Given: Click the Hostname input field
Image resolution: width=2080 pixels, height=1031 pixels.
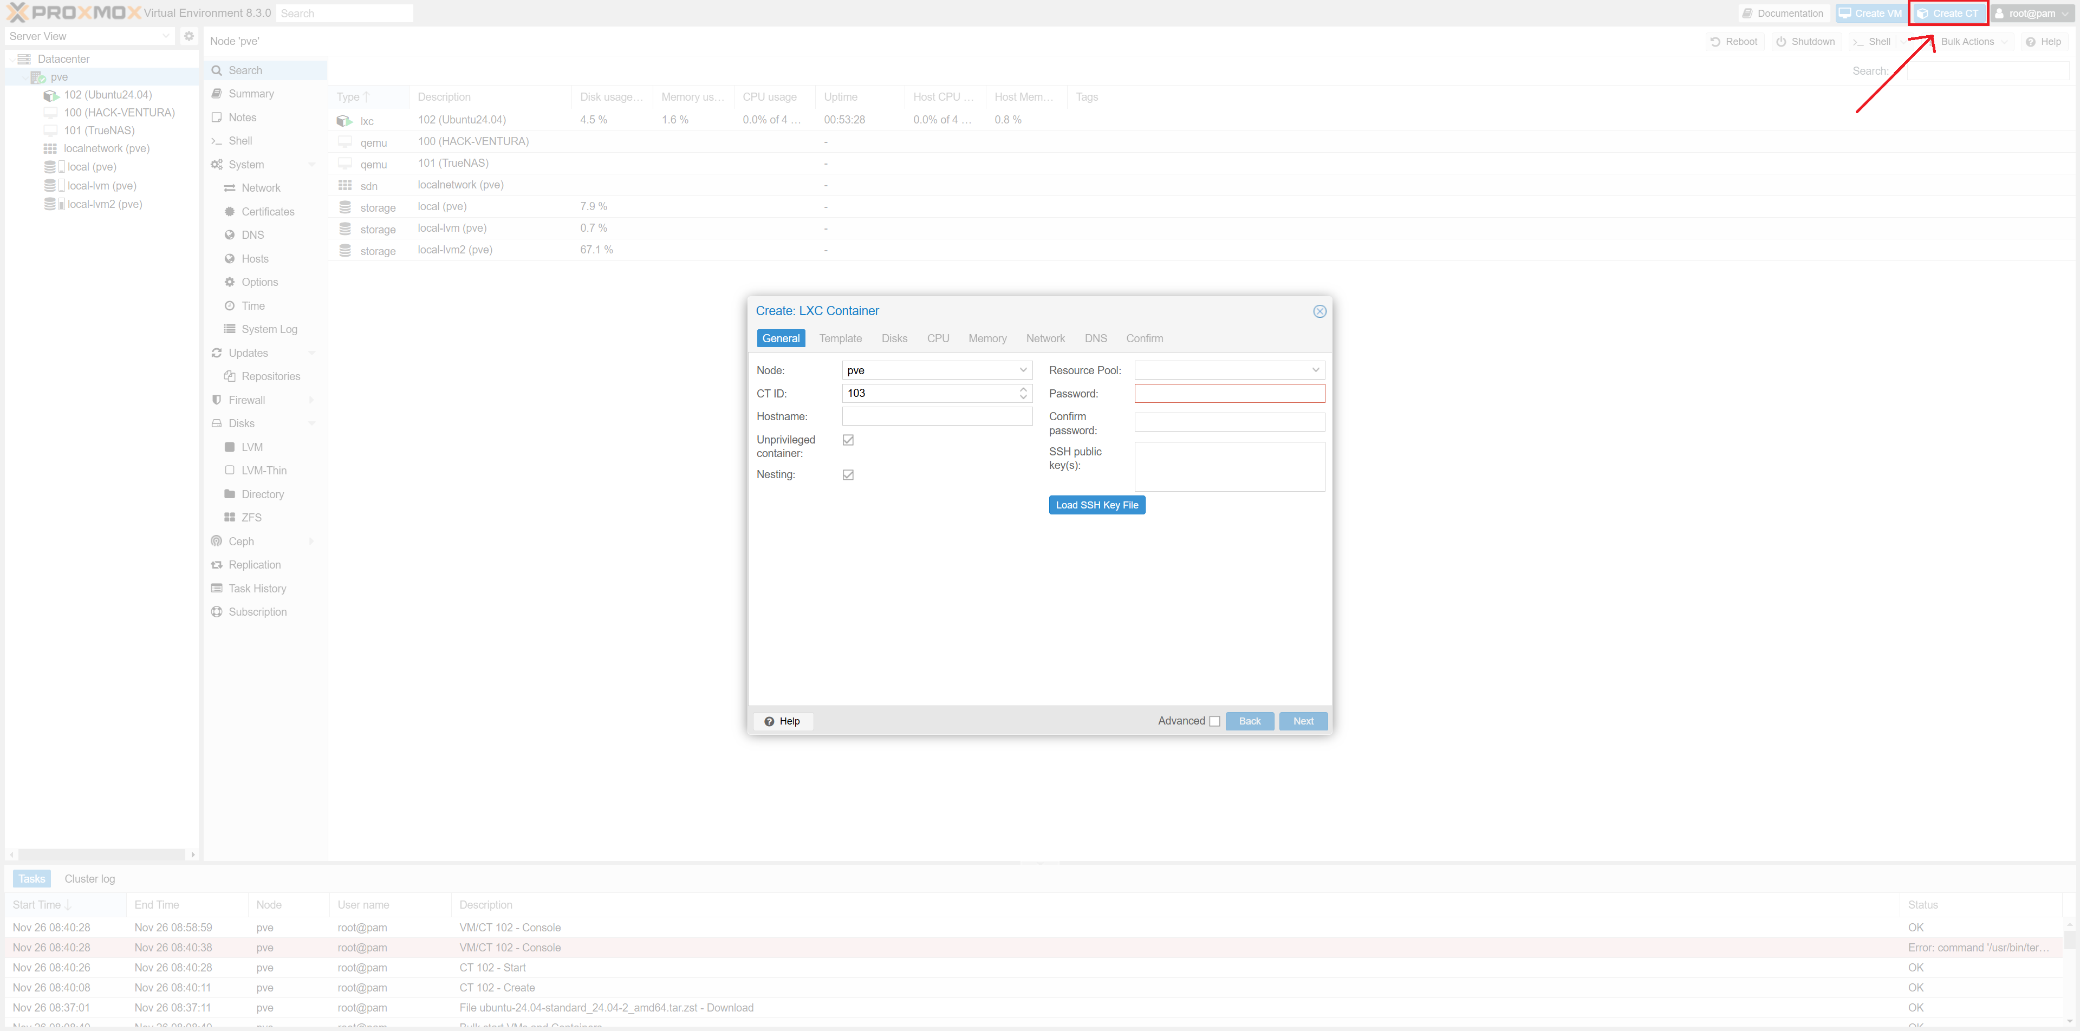Looking at the screenshot, I should point(937,416).
